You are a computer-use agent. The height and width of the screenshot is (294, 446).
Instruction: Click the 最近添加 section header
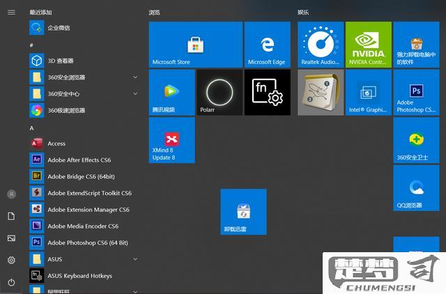point(40,13)
